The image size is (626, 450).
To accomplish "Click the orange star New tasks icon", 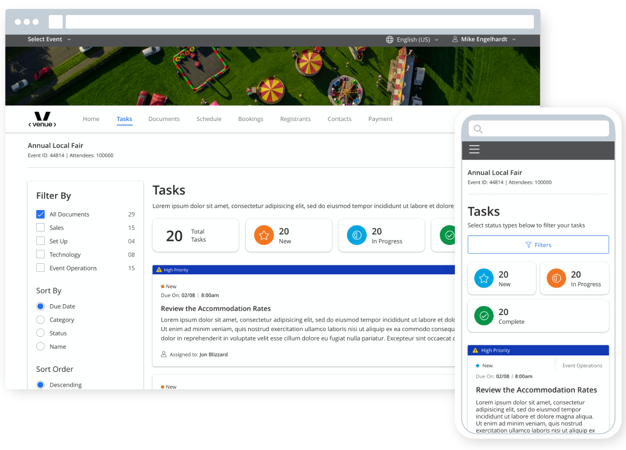I will click(264, 235).
